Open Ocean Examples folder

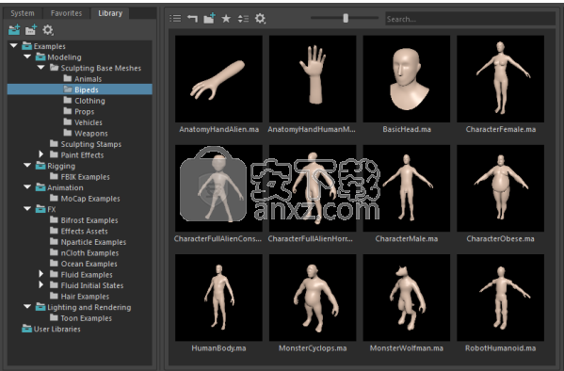pyautogui.click(x=84, y=264)
